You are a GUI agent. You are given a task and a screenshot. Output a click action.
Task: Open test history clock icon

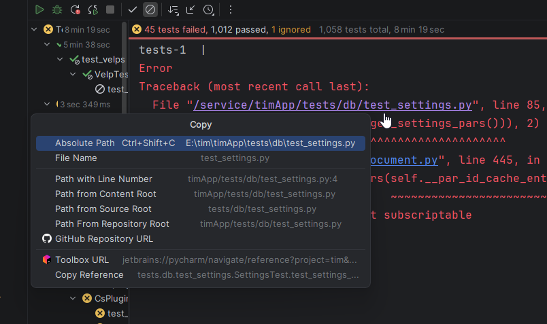pos(208,10)
